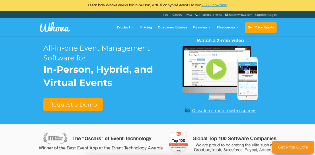This screenshot has width=315, height=155.
Task: Click the ETA Event Technology Awards badge
Action: [55, 138]
